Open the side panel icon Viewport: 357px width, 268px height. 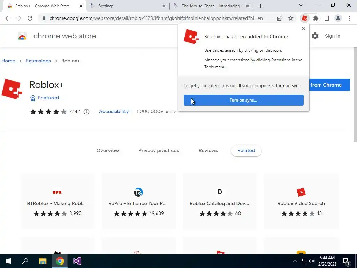(327, 18)
